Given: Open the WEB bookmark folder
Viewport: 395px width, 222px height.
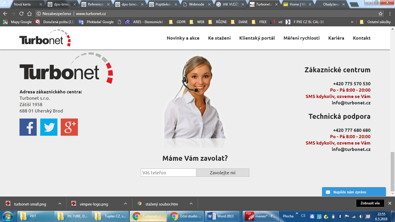Looking at the screenshot, I should coord(197,22).
